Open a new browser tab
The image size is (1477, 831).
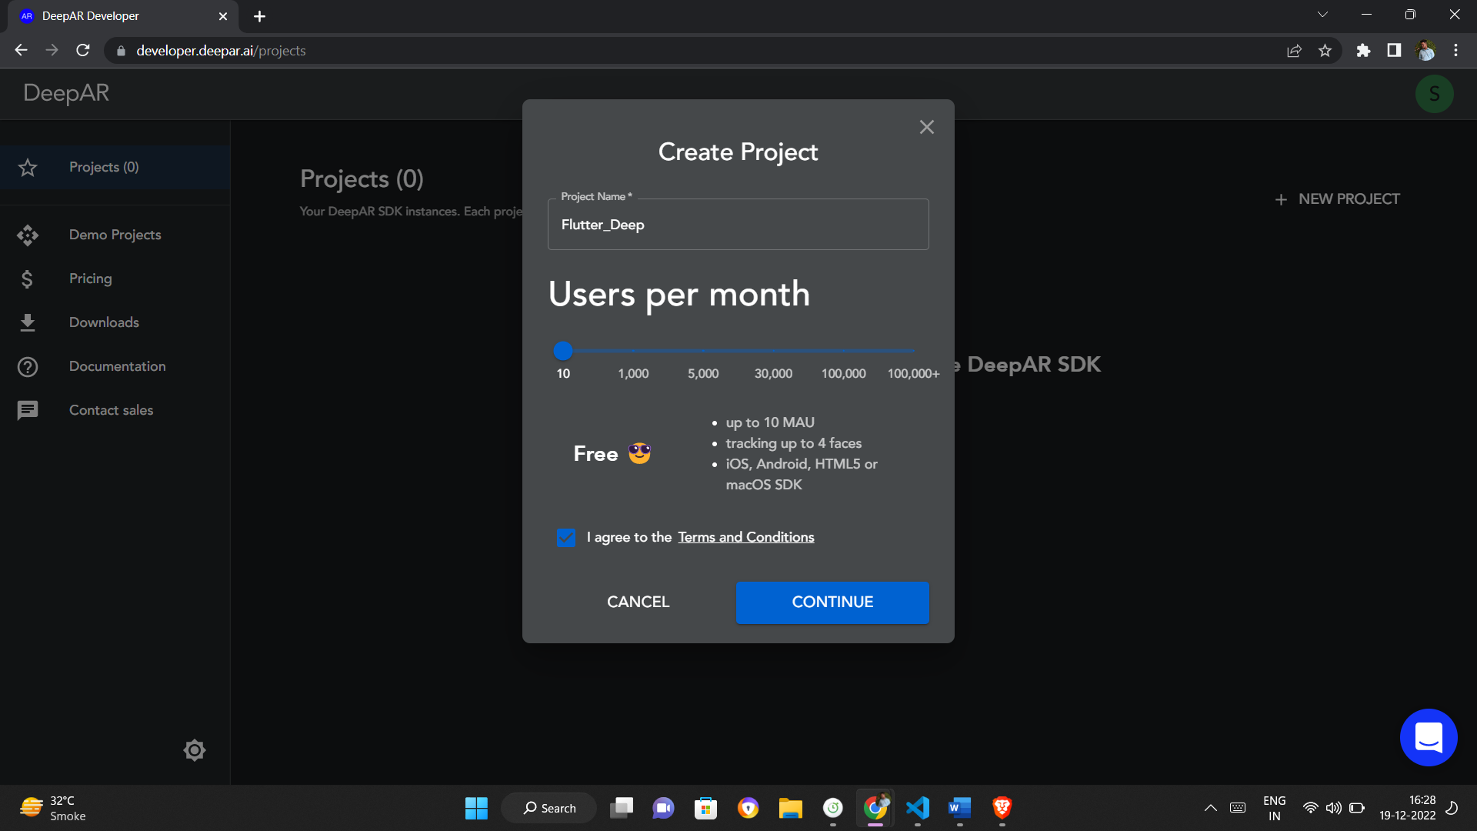pos(259,16)
